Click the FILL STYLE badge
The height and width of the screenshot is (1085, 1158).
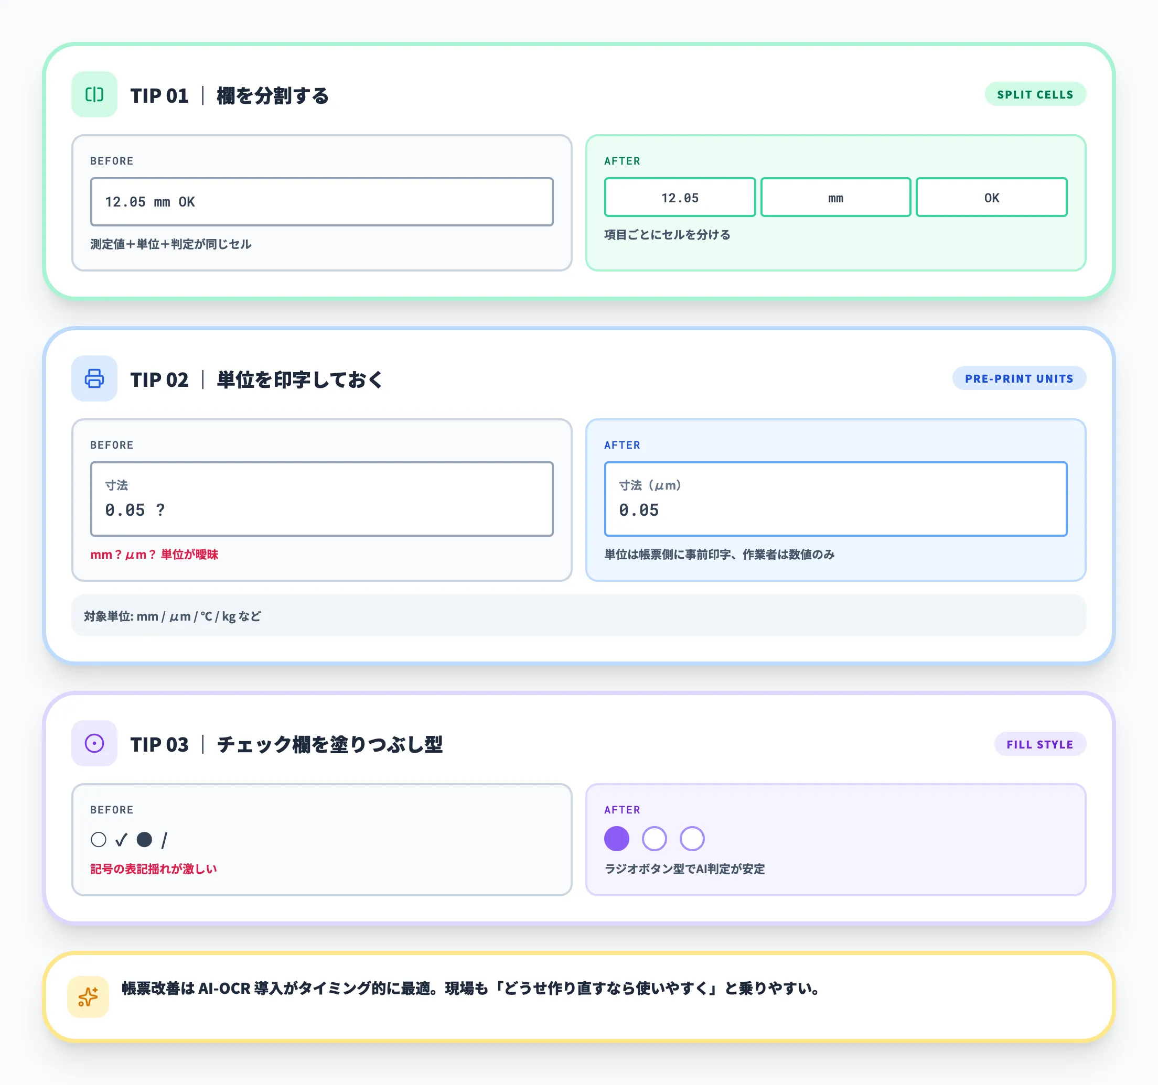pyautogui.click(x=1039, y=744)
